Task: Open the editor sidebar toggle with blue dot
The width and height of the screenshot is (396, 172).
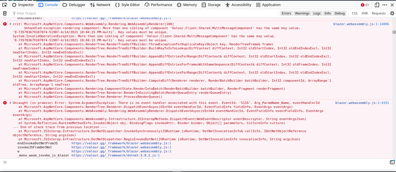Action: click(x=392, y=162)
